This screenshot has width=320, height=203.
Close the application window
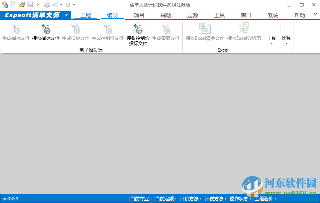[314, 5]
